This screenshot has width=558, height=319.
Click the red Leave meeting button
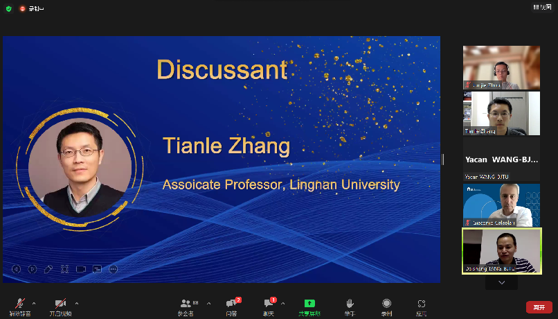tap(539, 307)
